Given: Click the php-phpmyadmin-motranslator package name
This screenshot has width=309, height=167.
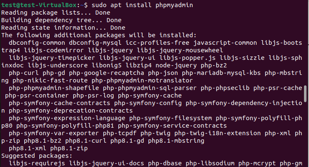Looking at the screenshot, I should [x=142, y=80].
